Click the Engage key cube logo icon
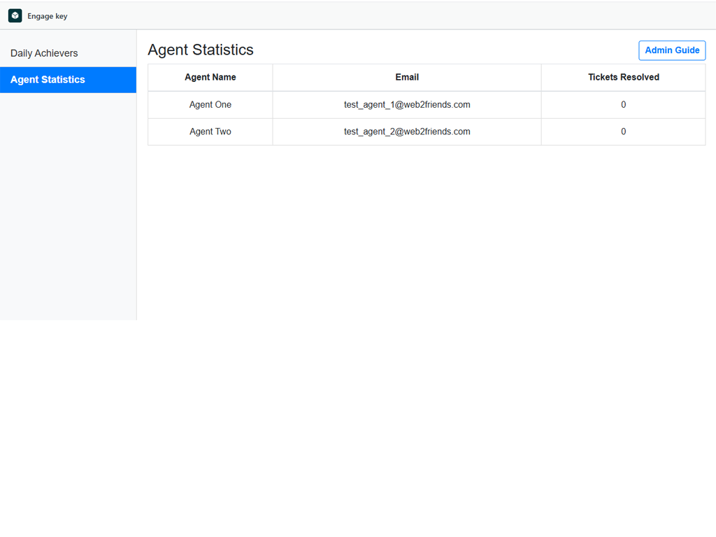Viewport: 716px width, 537px height. (15, 16)
